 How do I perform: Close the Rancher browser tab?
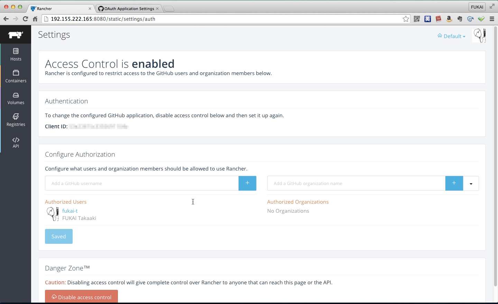coord(90,9)
